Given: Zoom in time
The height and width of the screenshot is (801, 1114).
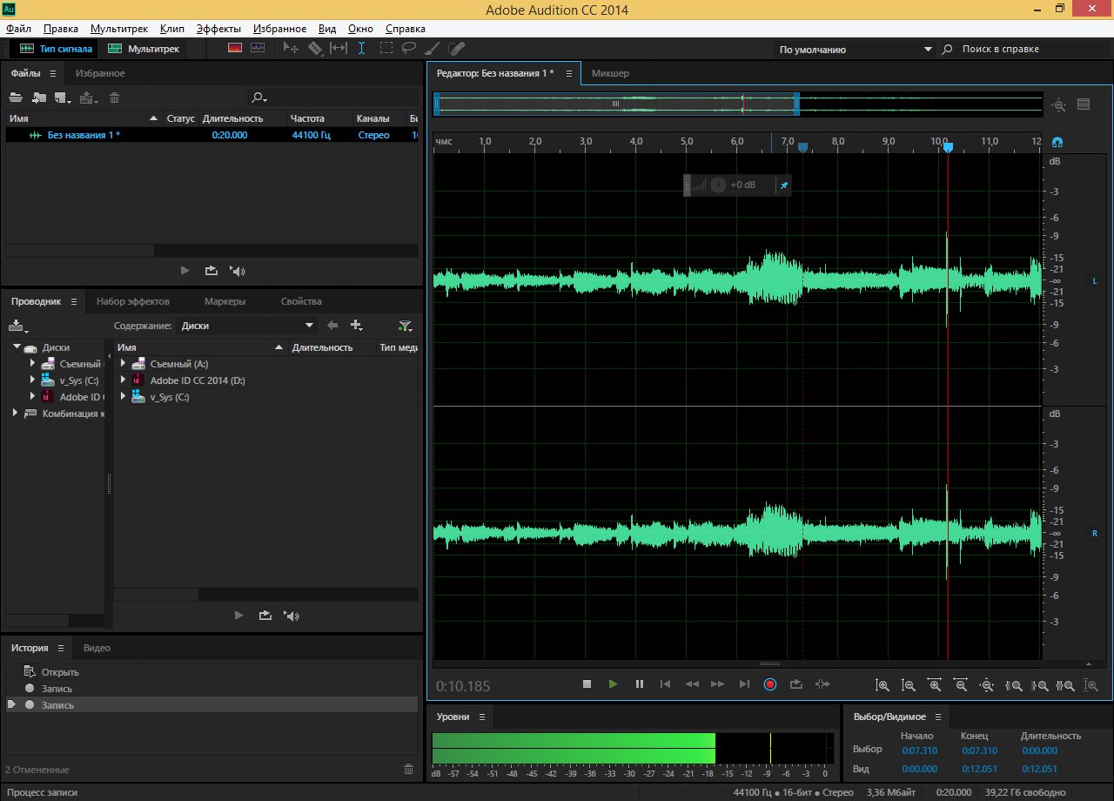Looking at the screenshot, I should pyautogui.click(x=935, y=685).
